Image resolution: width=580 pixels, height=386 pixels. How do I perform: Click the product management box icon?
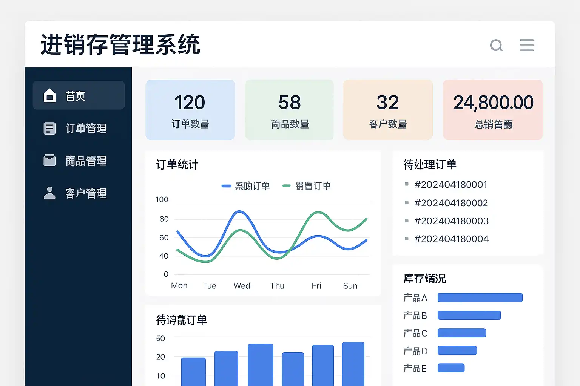point(49,161)
